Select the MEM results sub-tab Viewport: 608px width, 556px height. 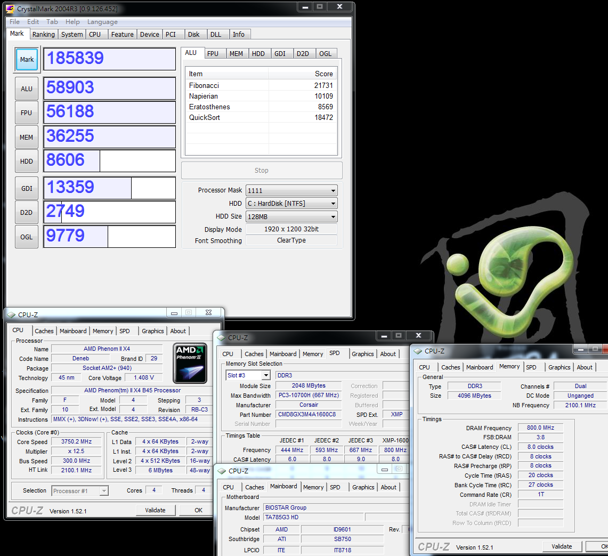[236, 53]
